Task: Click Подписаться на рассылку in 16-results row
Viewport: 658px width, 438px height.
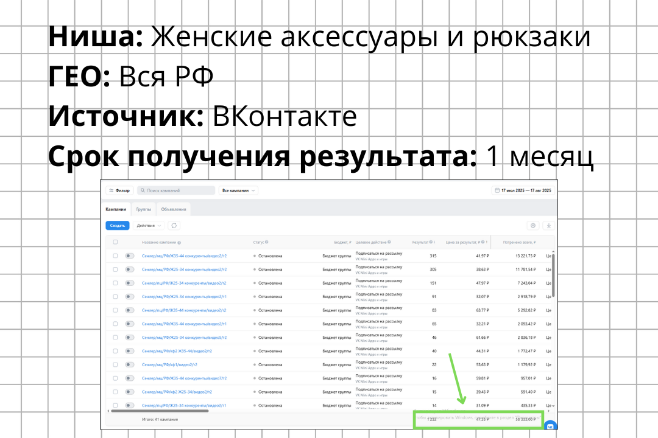Action: click(378, 375)
